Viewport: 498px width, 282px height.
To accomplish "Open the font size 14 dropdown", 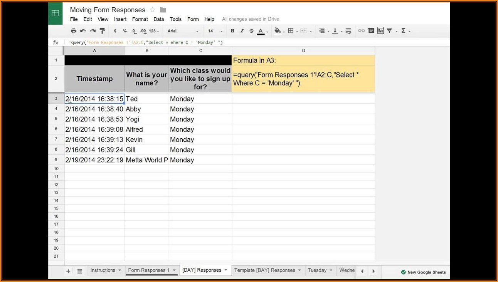I will pyautogui.click(x=215, y=31).
